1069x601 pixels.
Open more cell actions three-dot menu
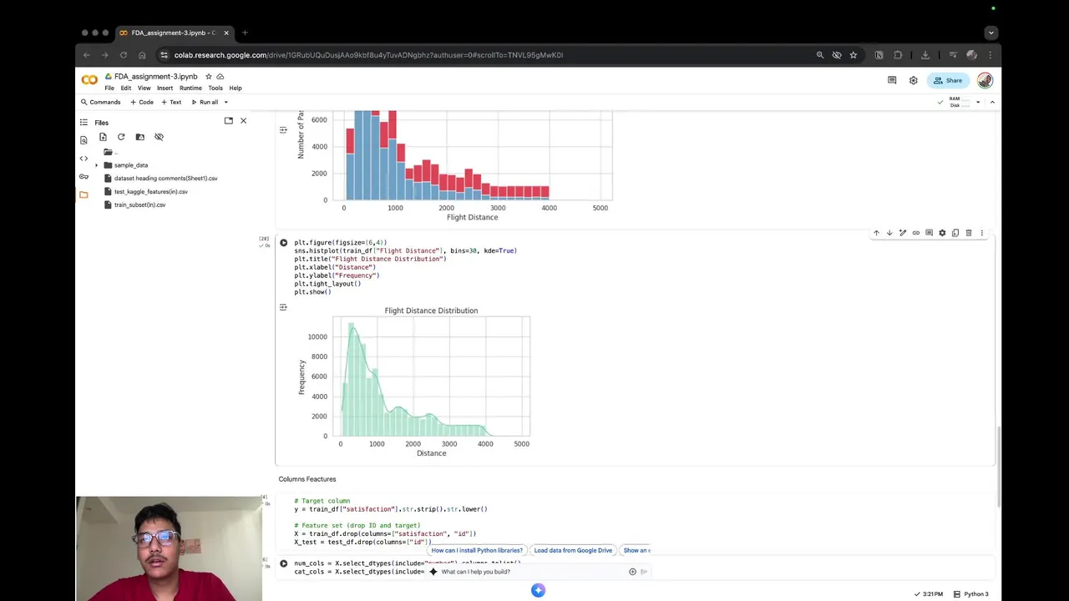(x=982, y=233)
